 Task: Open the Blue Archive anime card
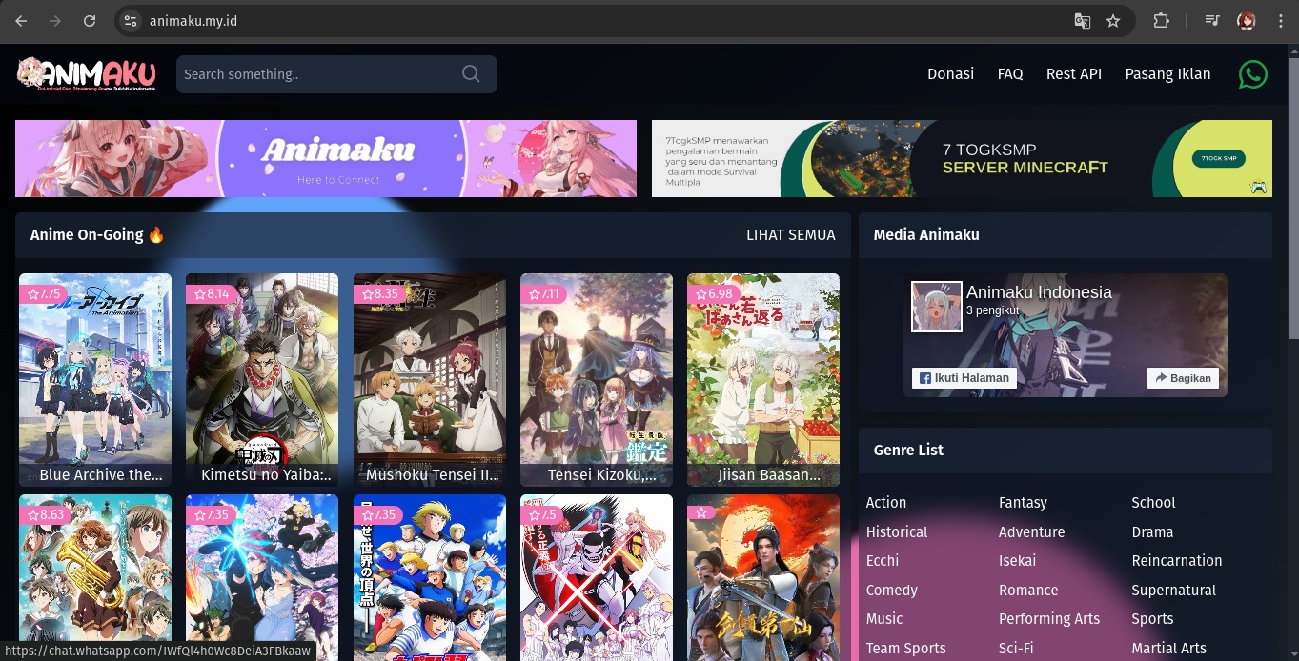pos(95,380)
